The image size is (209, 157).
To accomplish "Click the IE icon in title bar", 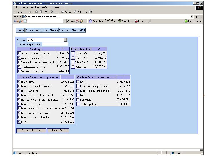I will (x=15, y=3).
